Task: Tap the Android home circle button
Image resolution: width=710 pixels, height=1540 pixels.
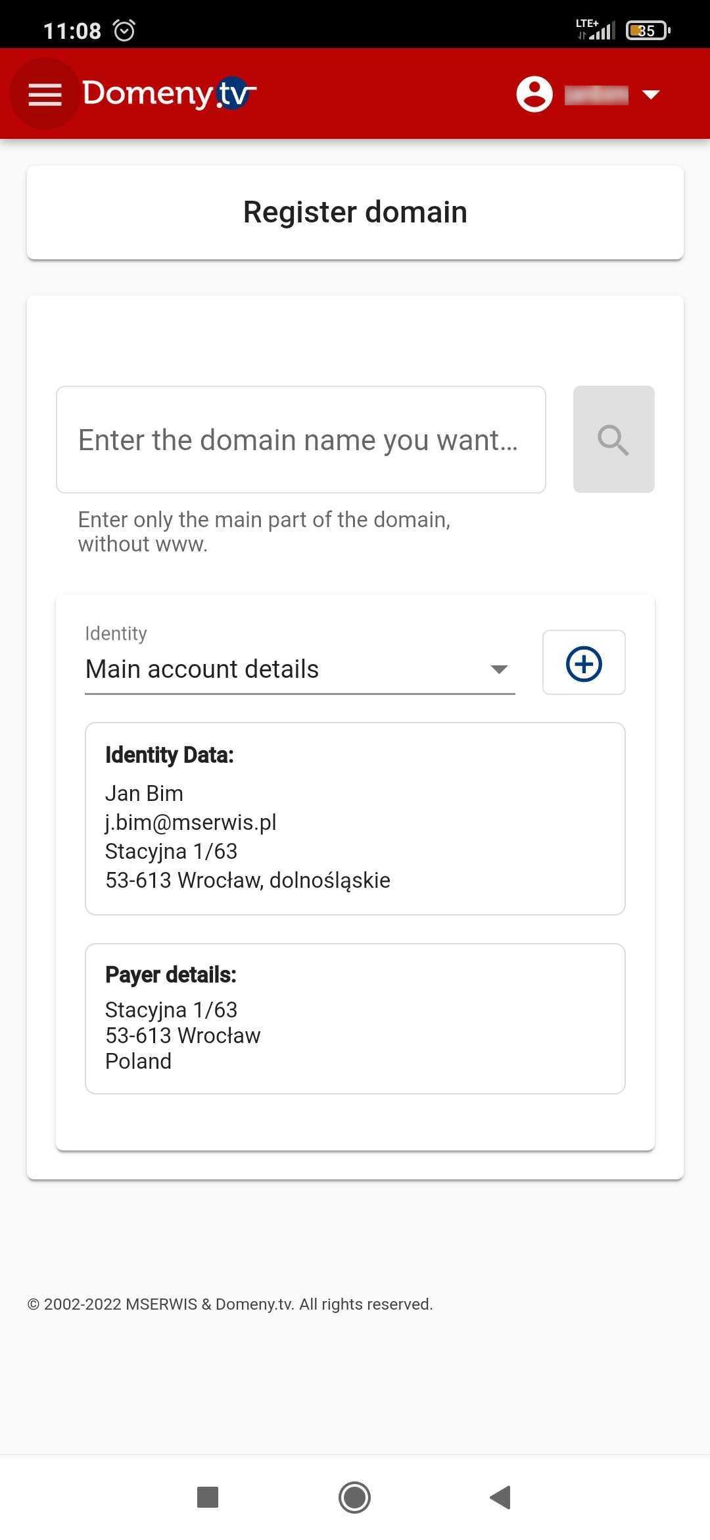Action: pyautogui.click(x=355, y=1497)
